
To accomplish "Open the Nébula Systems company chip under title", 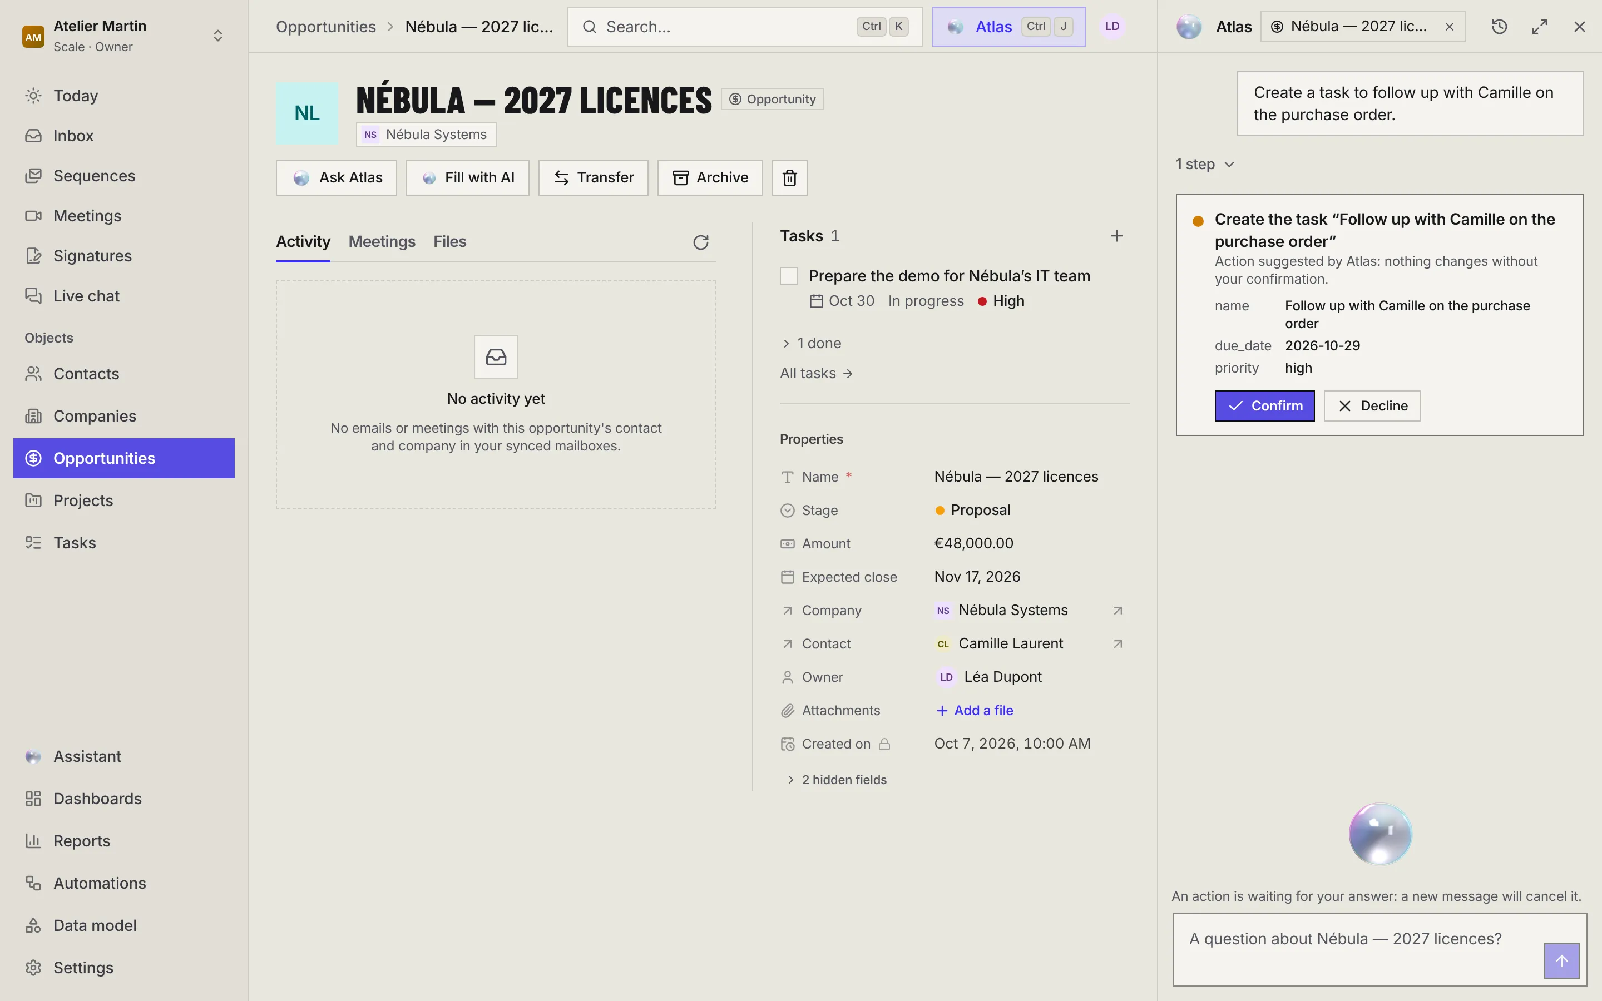I will [426, 135].
